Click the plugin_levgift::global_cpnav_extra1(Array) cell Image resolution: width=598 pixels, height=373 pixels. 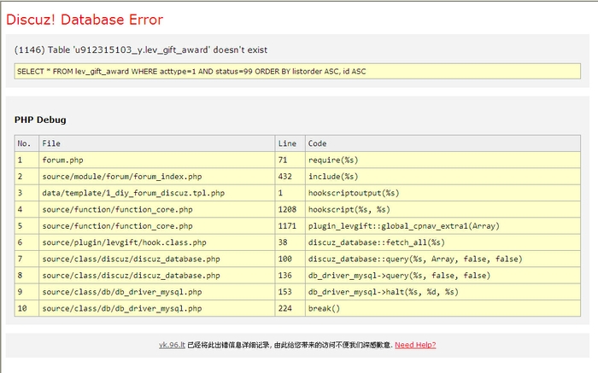pyautogui.click(x=443, y=226)
